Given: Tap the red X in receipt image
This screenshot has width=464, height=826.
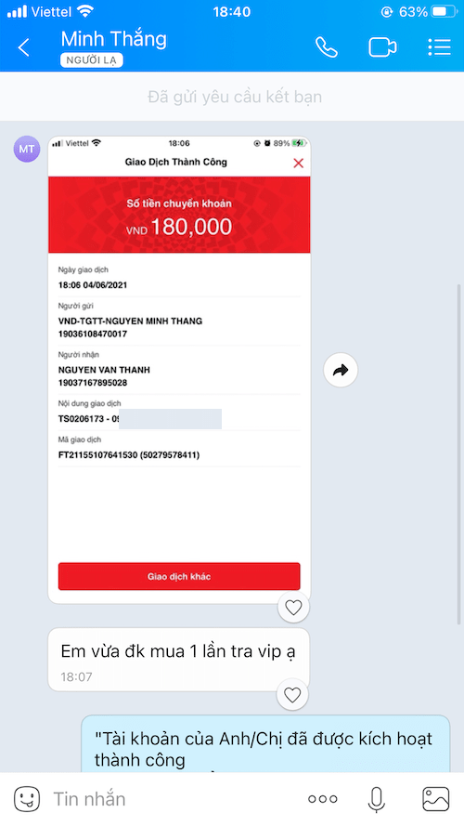Looking at the screenshot, I should pos(298,163).
